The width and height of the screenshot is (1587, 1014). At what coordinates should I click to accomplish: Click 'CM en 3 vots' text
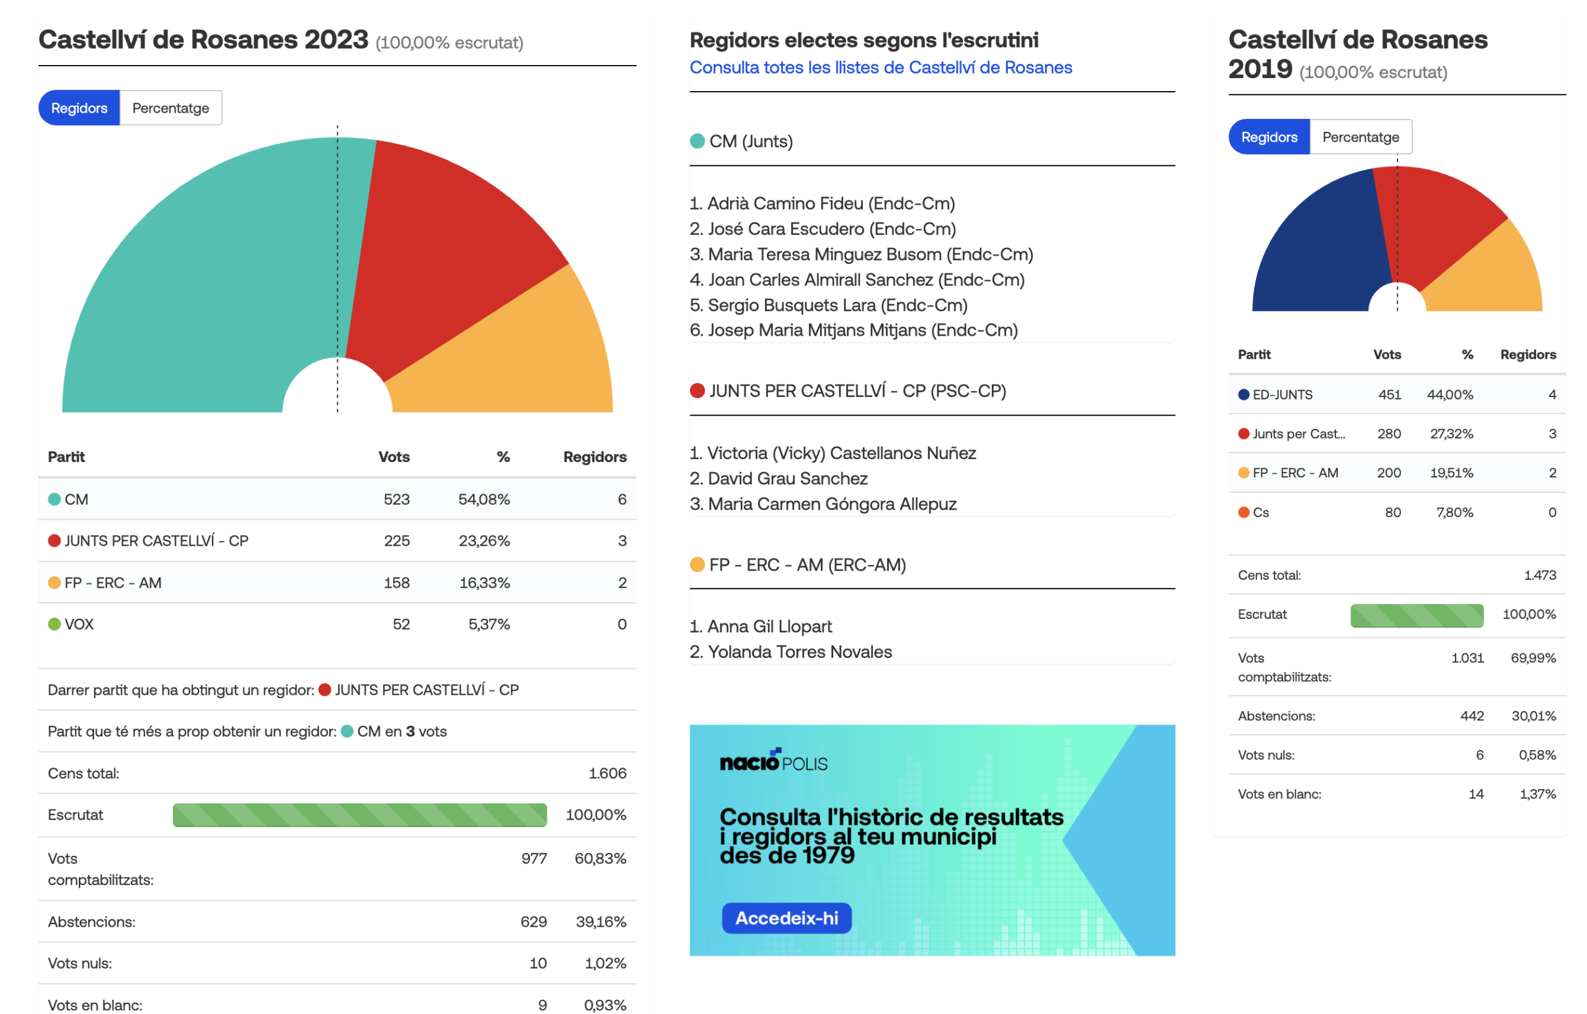401,732
